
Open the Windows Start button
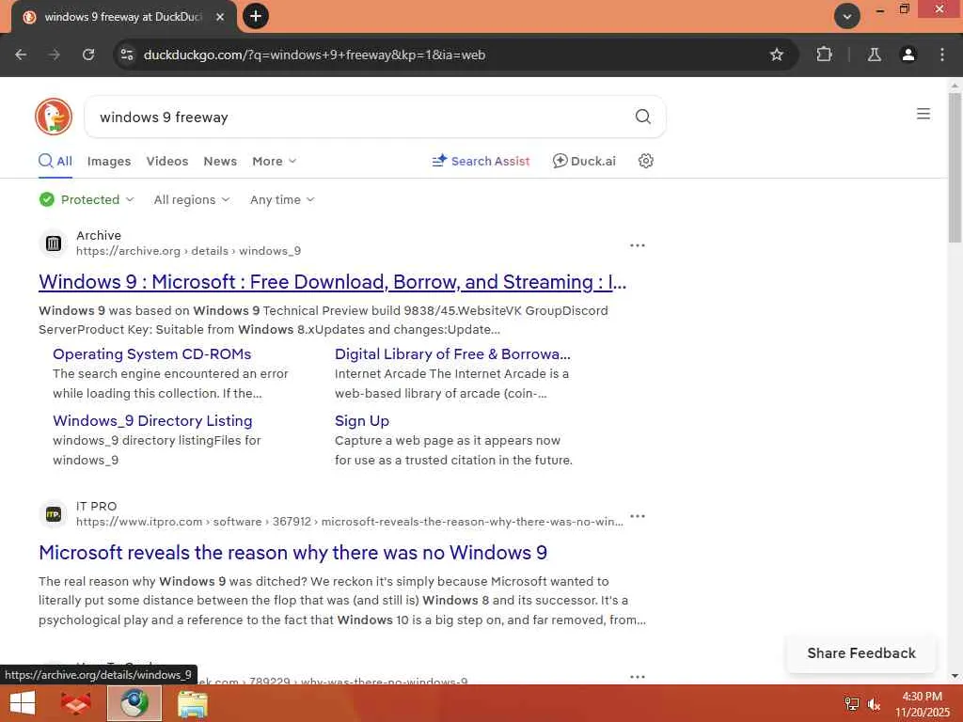point(23,703)
